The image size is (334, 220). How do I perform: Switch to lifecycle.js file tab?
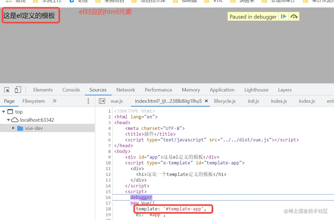pos(225,101)
